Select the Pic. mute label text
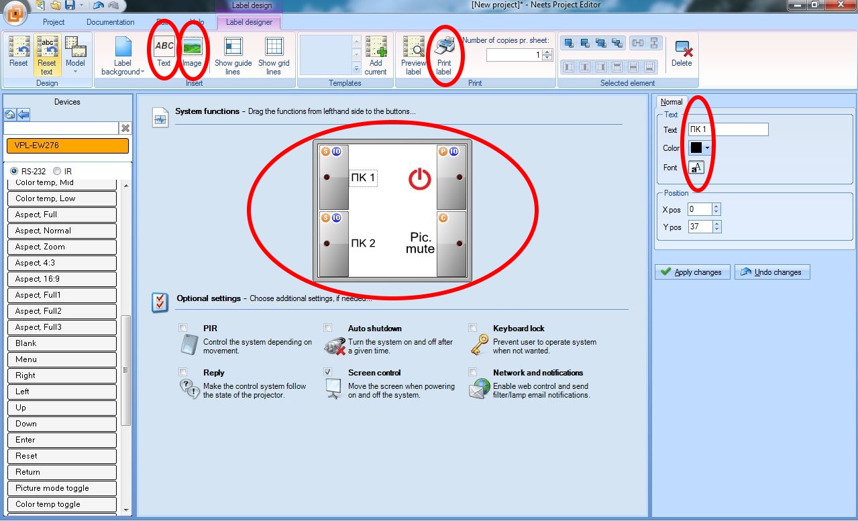 pos(421,243)
